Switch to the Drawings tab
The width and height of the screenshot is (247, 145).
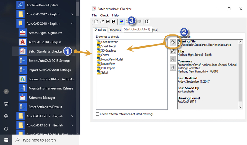(x=100, y=30)
